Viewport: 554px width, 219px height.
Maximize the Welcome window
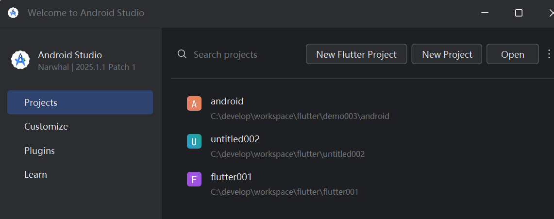pyautogui.click(x=519, y=13)
